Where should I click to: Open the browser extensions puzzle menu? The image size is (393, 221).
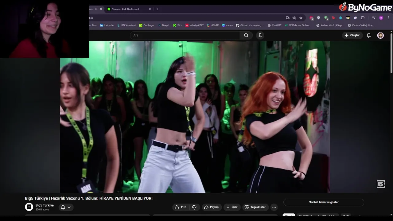pos(363,18)
